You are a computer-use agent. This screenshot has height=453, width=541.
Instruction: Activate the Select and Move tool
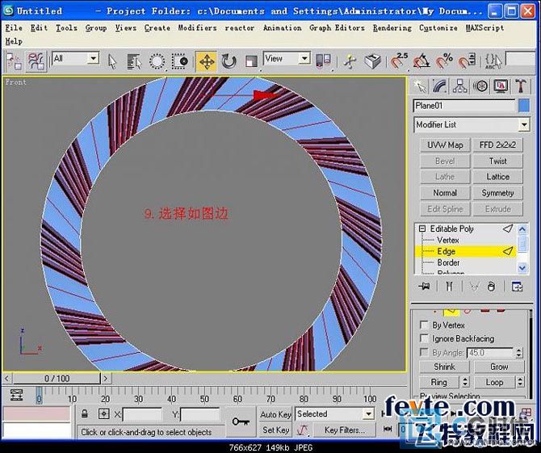pos(207,62)
